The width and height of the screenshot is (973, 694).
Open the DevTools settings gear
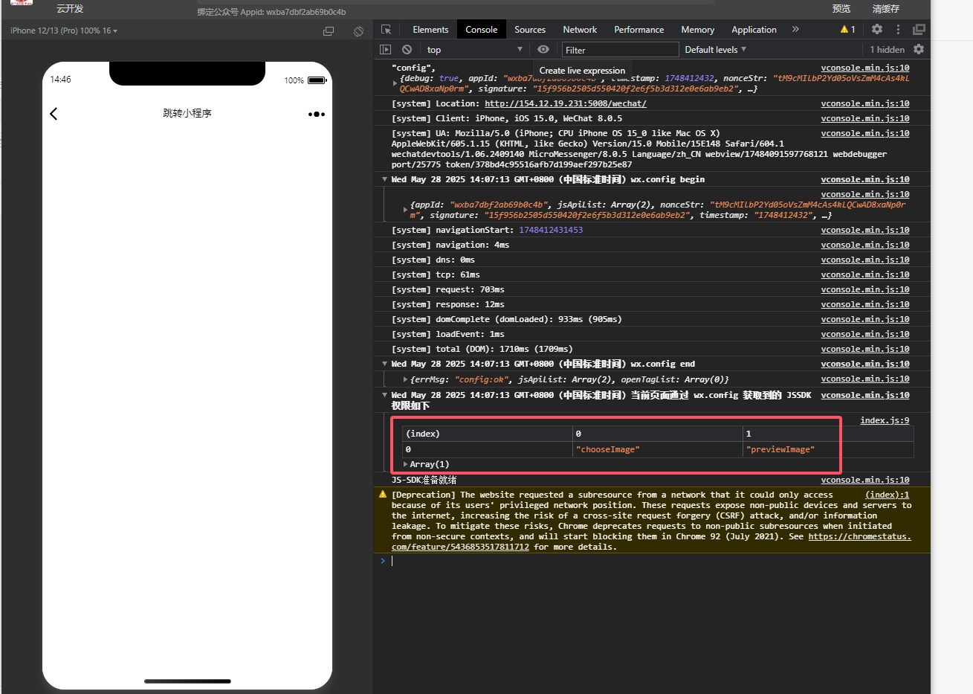pyautogui.click(x=877, y=29)
